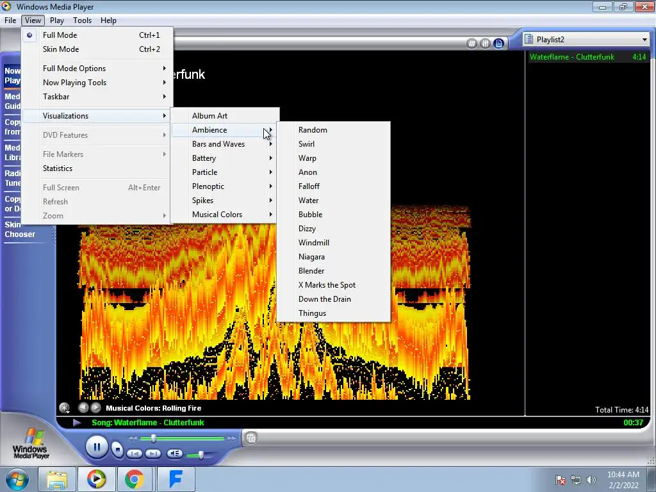Image resolution: width=656 pixels, height=492 pixels.
Task: Close the open View menu
Action: (x=33, y=20)
